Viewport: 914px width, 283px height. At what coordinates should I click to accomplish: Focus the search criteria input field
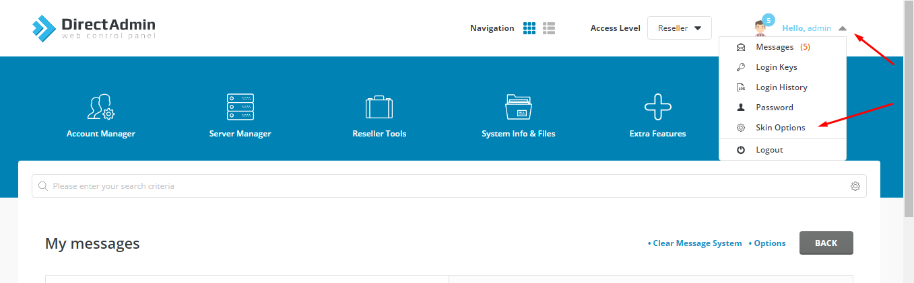coord(449,186)
